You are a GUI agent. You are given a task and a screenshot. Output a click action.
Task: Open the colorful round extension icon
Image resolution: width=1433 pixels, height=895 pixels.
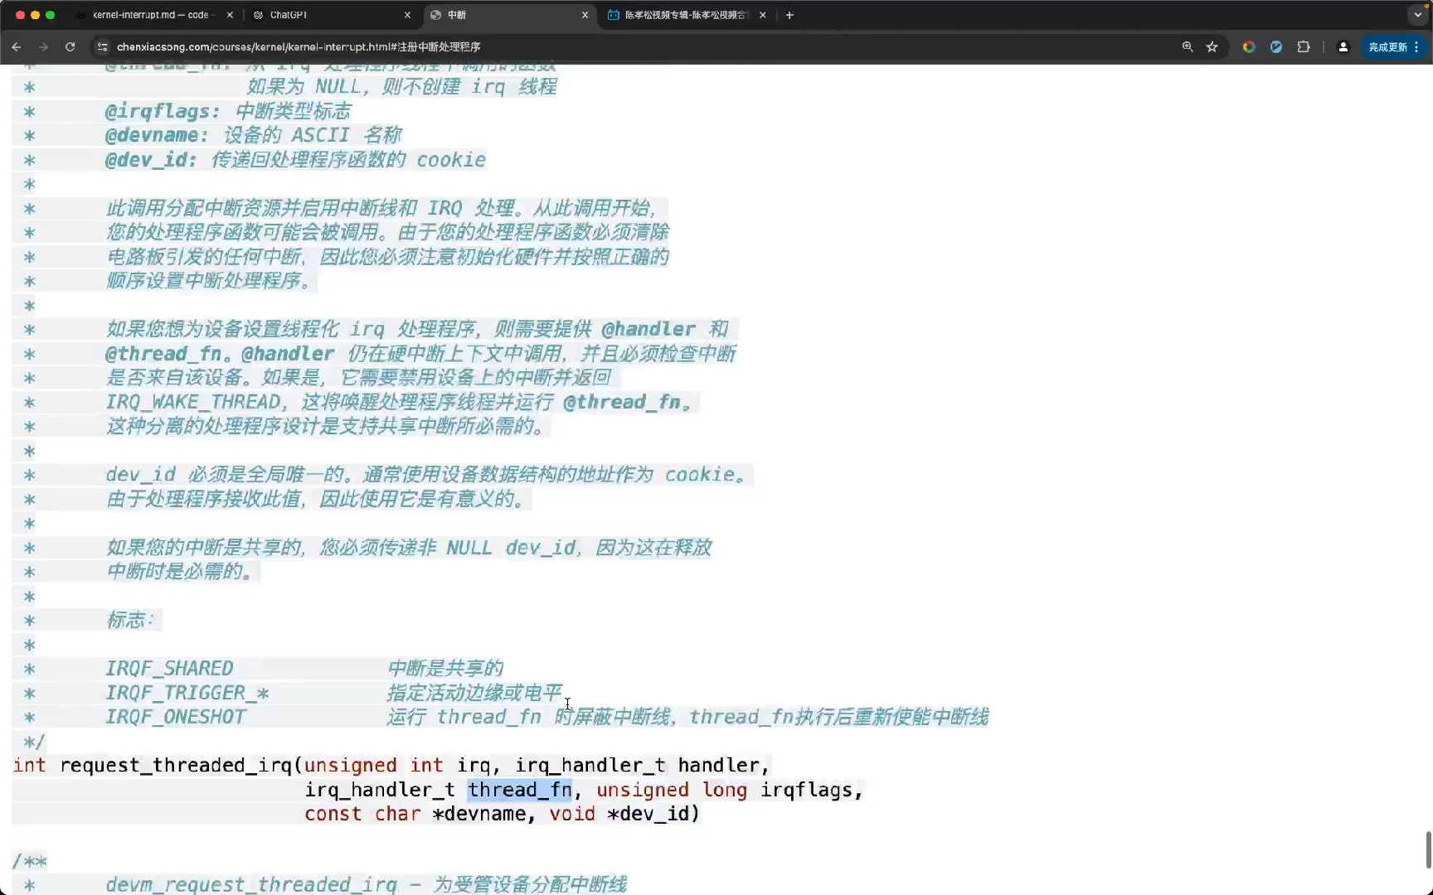[x=1249, y=47]
